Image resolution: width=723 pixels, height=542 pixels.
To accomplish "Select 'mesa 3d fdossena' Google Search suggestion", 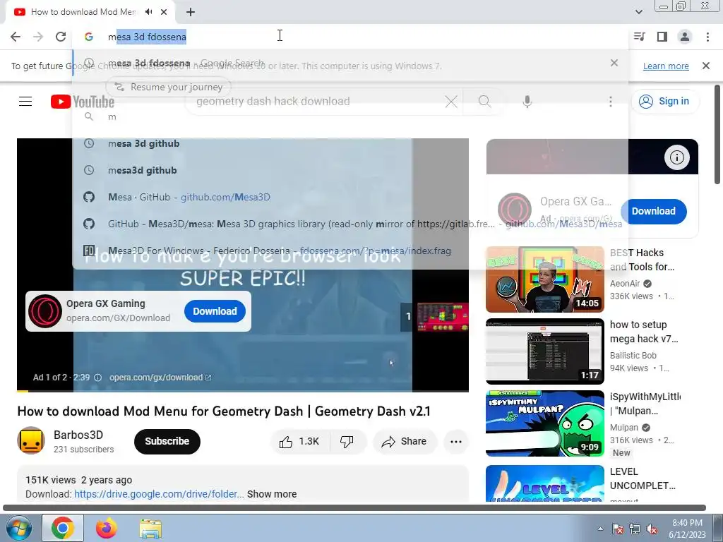I will 350,63.
